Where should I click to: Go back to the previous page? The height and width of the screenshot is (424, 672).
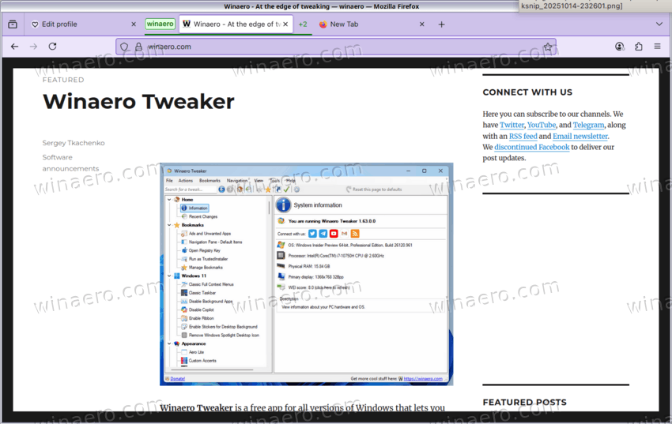14,47
